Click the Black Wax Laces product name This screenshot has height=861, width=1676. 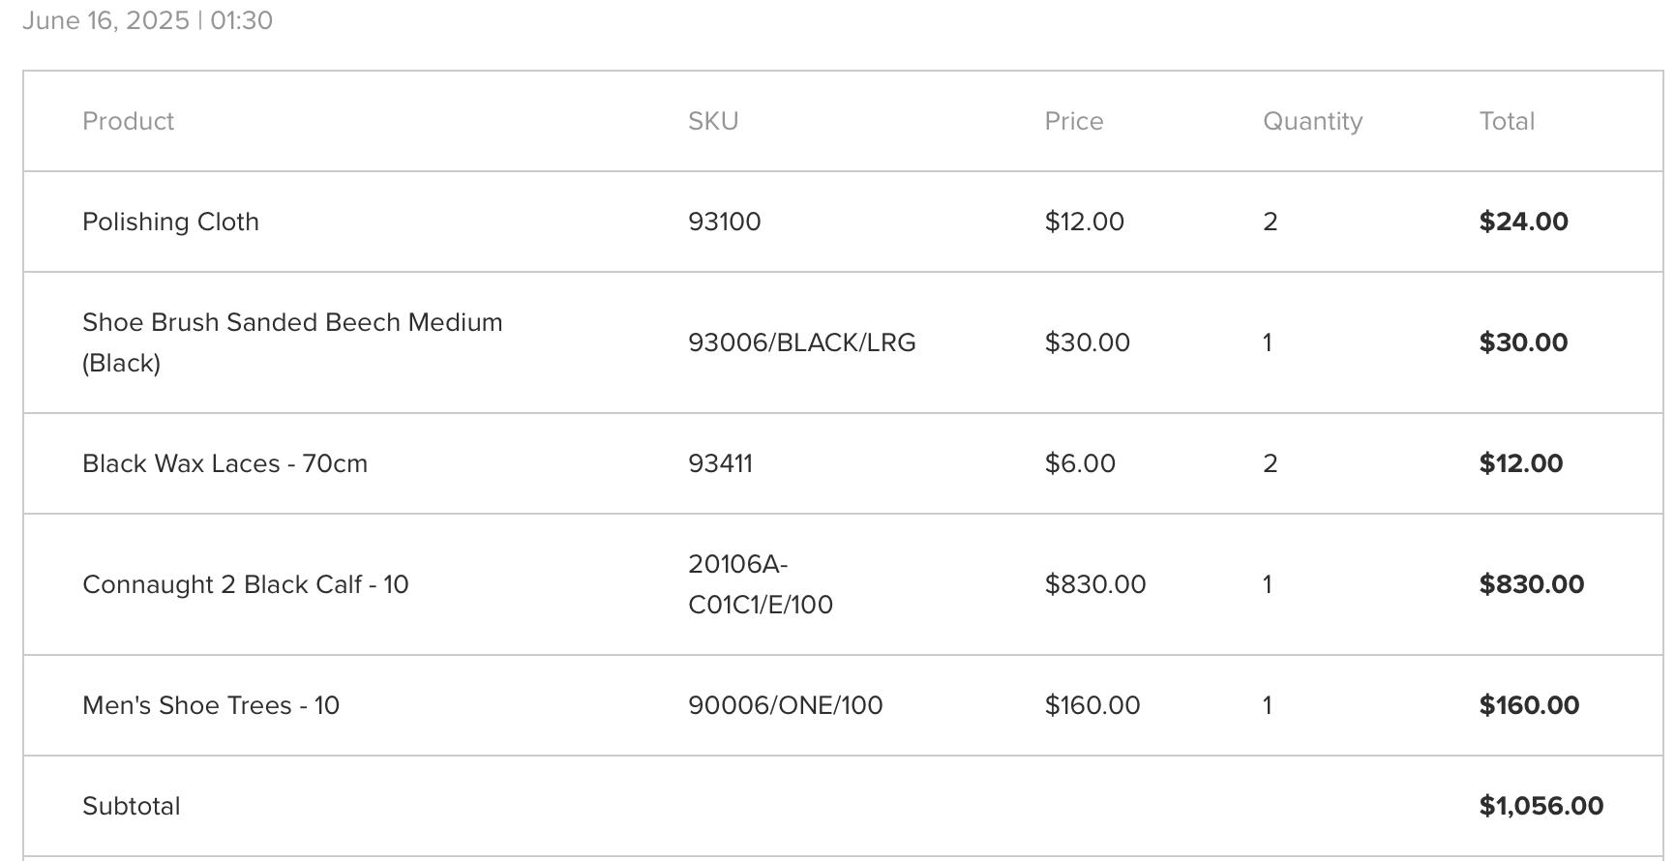tap(224, 463)
